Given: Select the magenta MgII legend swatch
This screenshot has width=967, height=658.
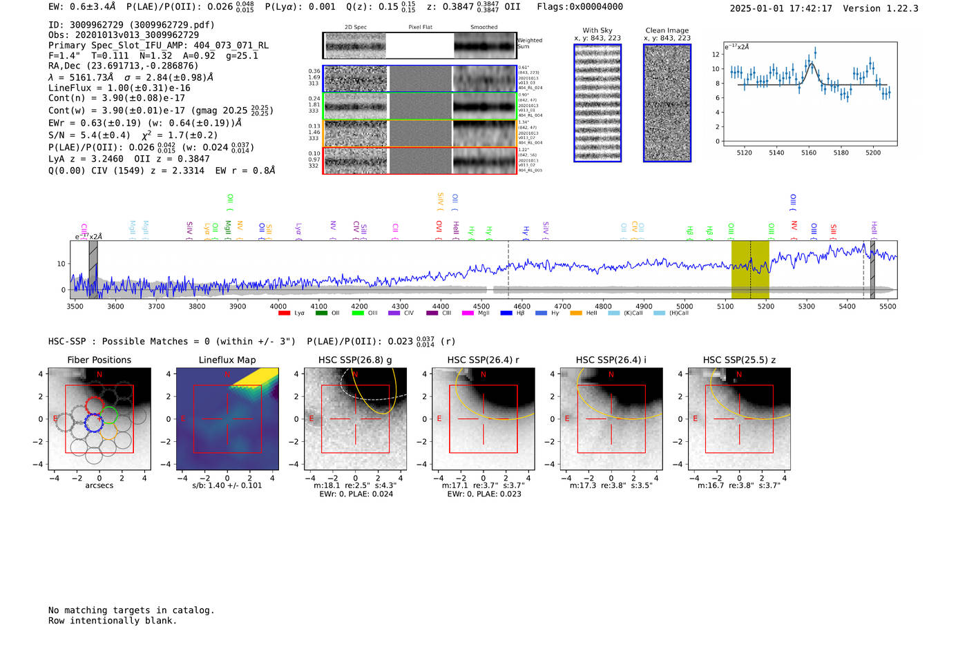Looking at the screenshot, I should click(467, 313).
